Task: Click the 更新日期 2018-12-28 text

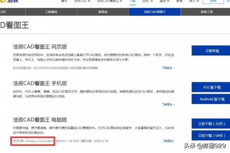Action: (x=95, y=141)
